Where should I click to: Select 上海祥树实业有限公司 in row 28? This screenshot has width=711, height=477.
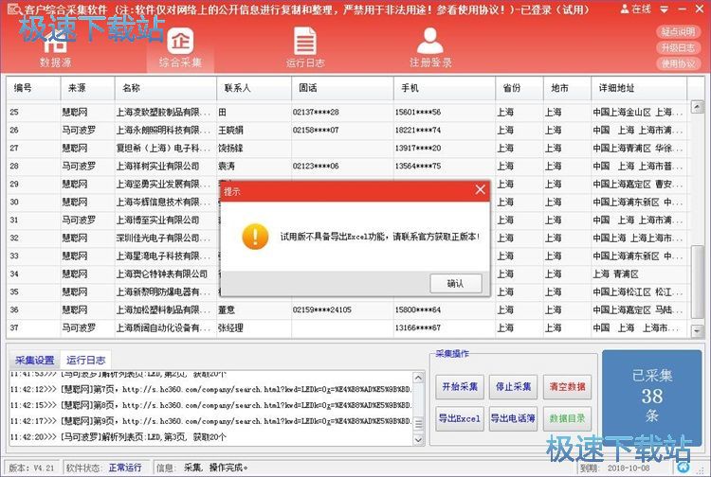pos(157,166)
